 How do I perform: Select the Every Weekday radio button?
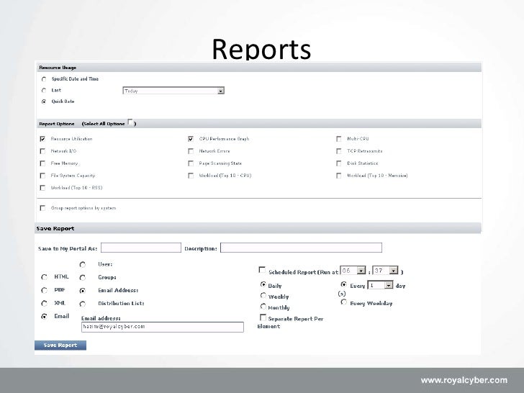343,302
